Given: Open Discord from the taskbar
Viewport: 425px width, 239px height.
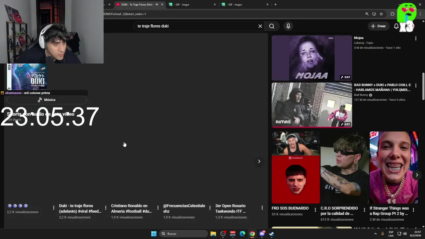Looking at the screenshot, I should [x=262, y=234].
